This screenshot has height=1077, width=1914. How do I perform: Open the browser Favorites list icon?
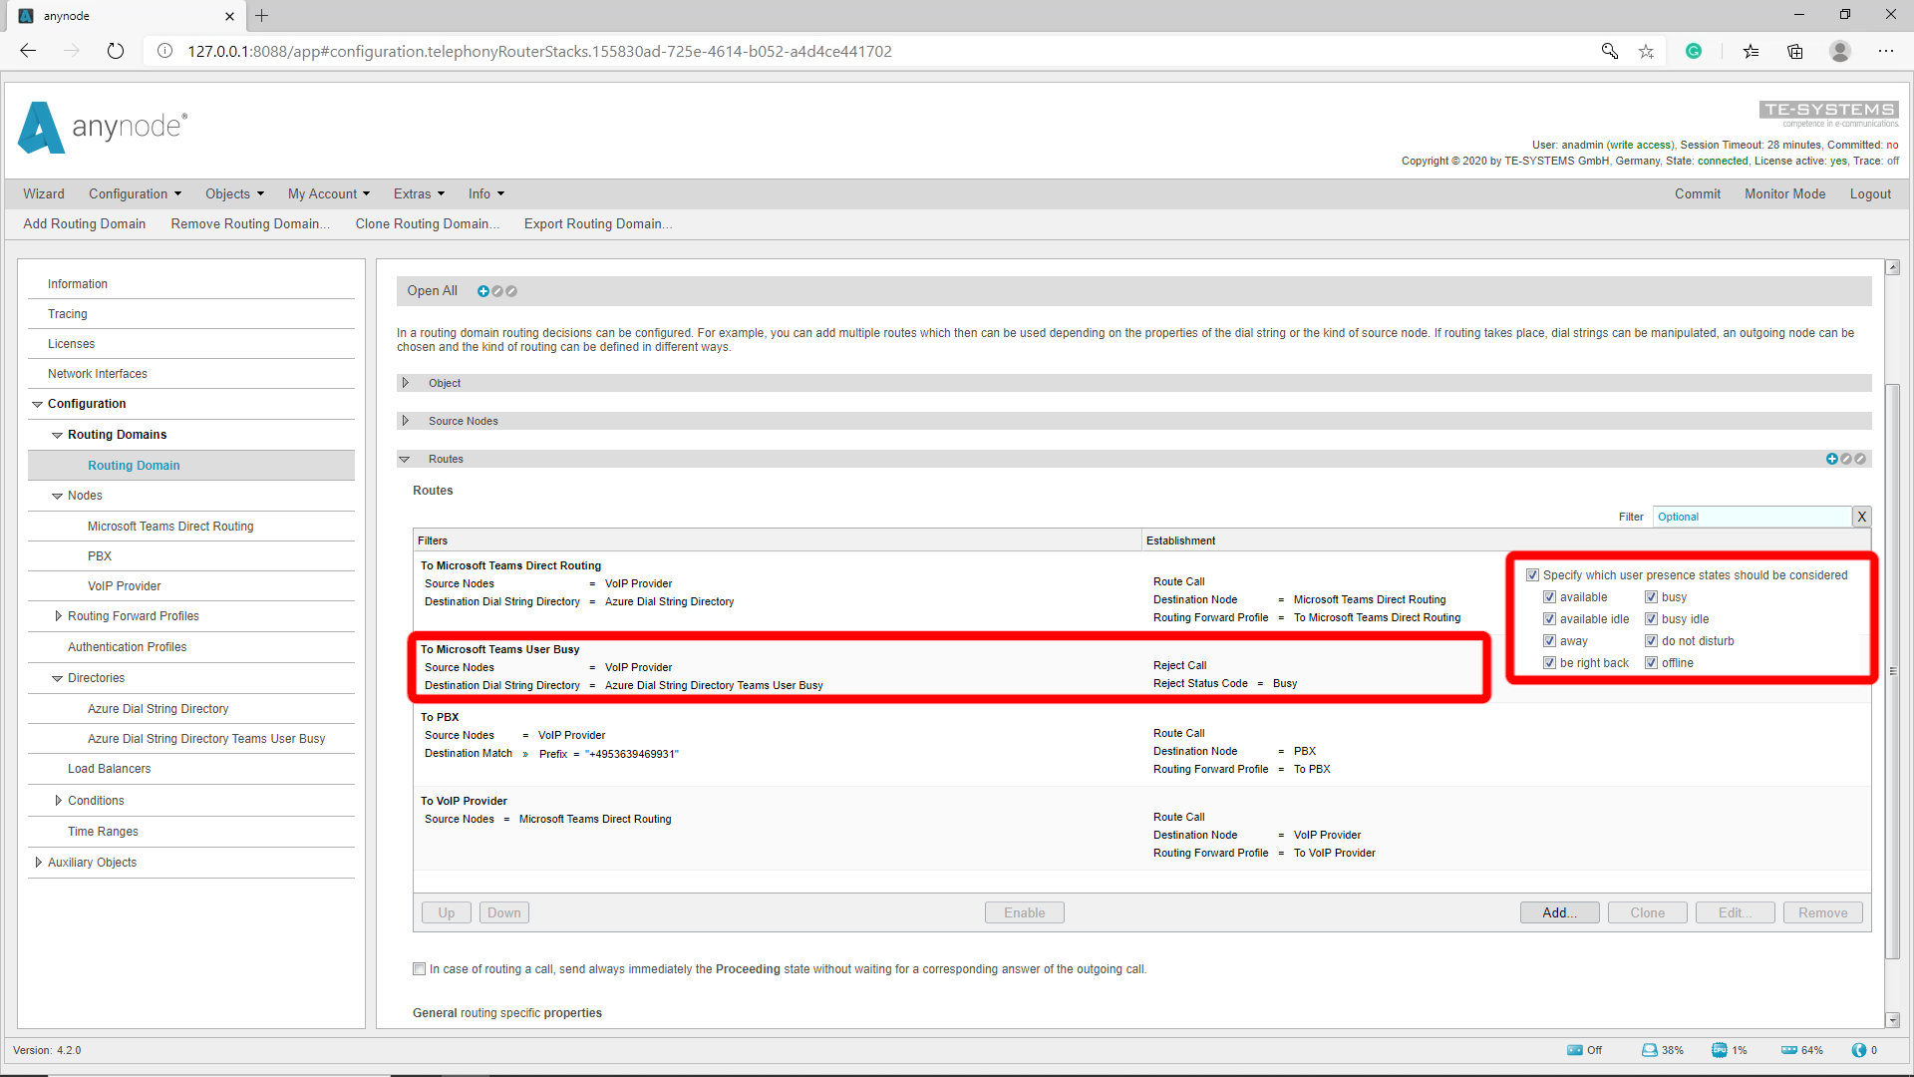tap(1751, 51)
